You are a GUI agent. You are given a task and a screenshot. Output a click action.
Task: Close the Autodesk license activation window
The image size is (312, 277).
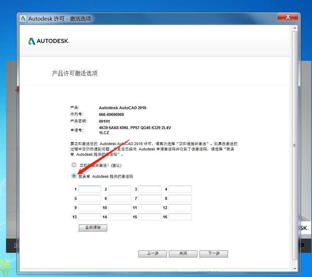coord(288,17)
